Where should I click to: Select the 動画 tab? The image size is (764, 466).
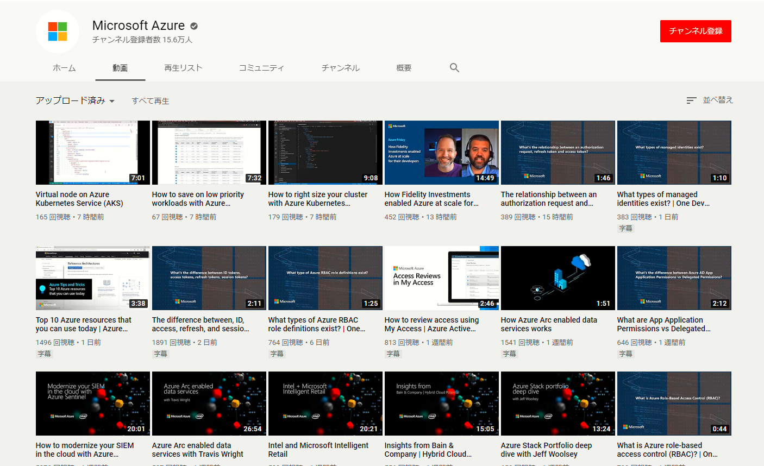click(x=120, y=68)
